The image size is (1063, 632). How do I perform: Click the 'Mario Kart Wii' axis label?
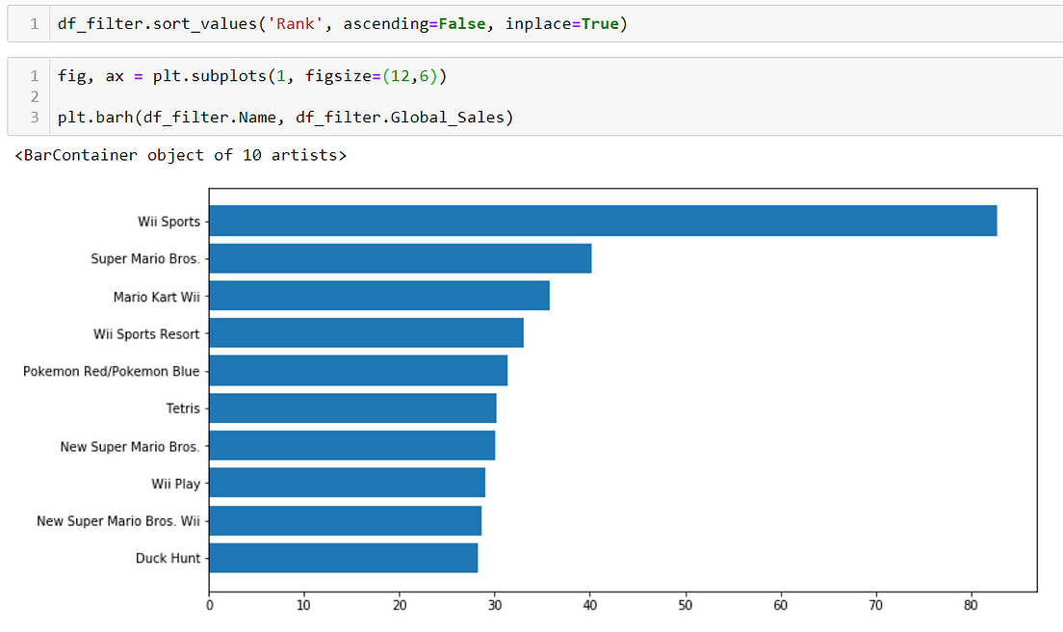pyautogui.click(x=157, y=297)
